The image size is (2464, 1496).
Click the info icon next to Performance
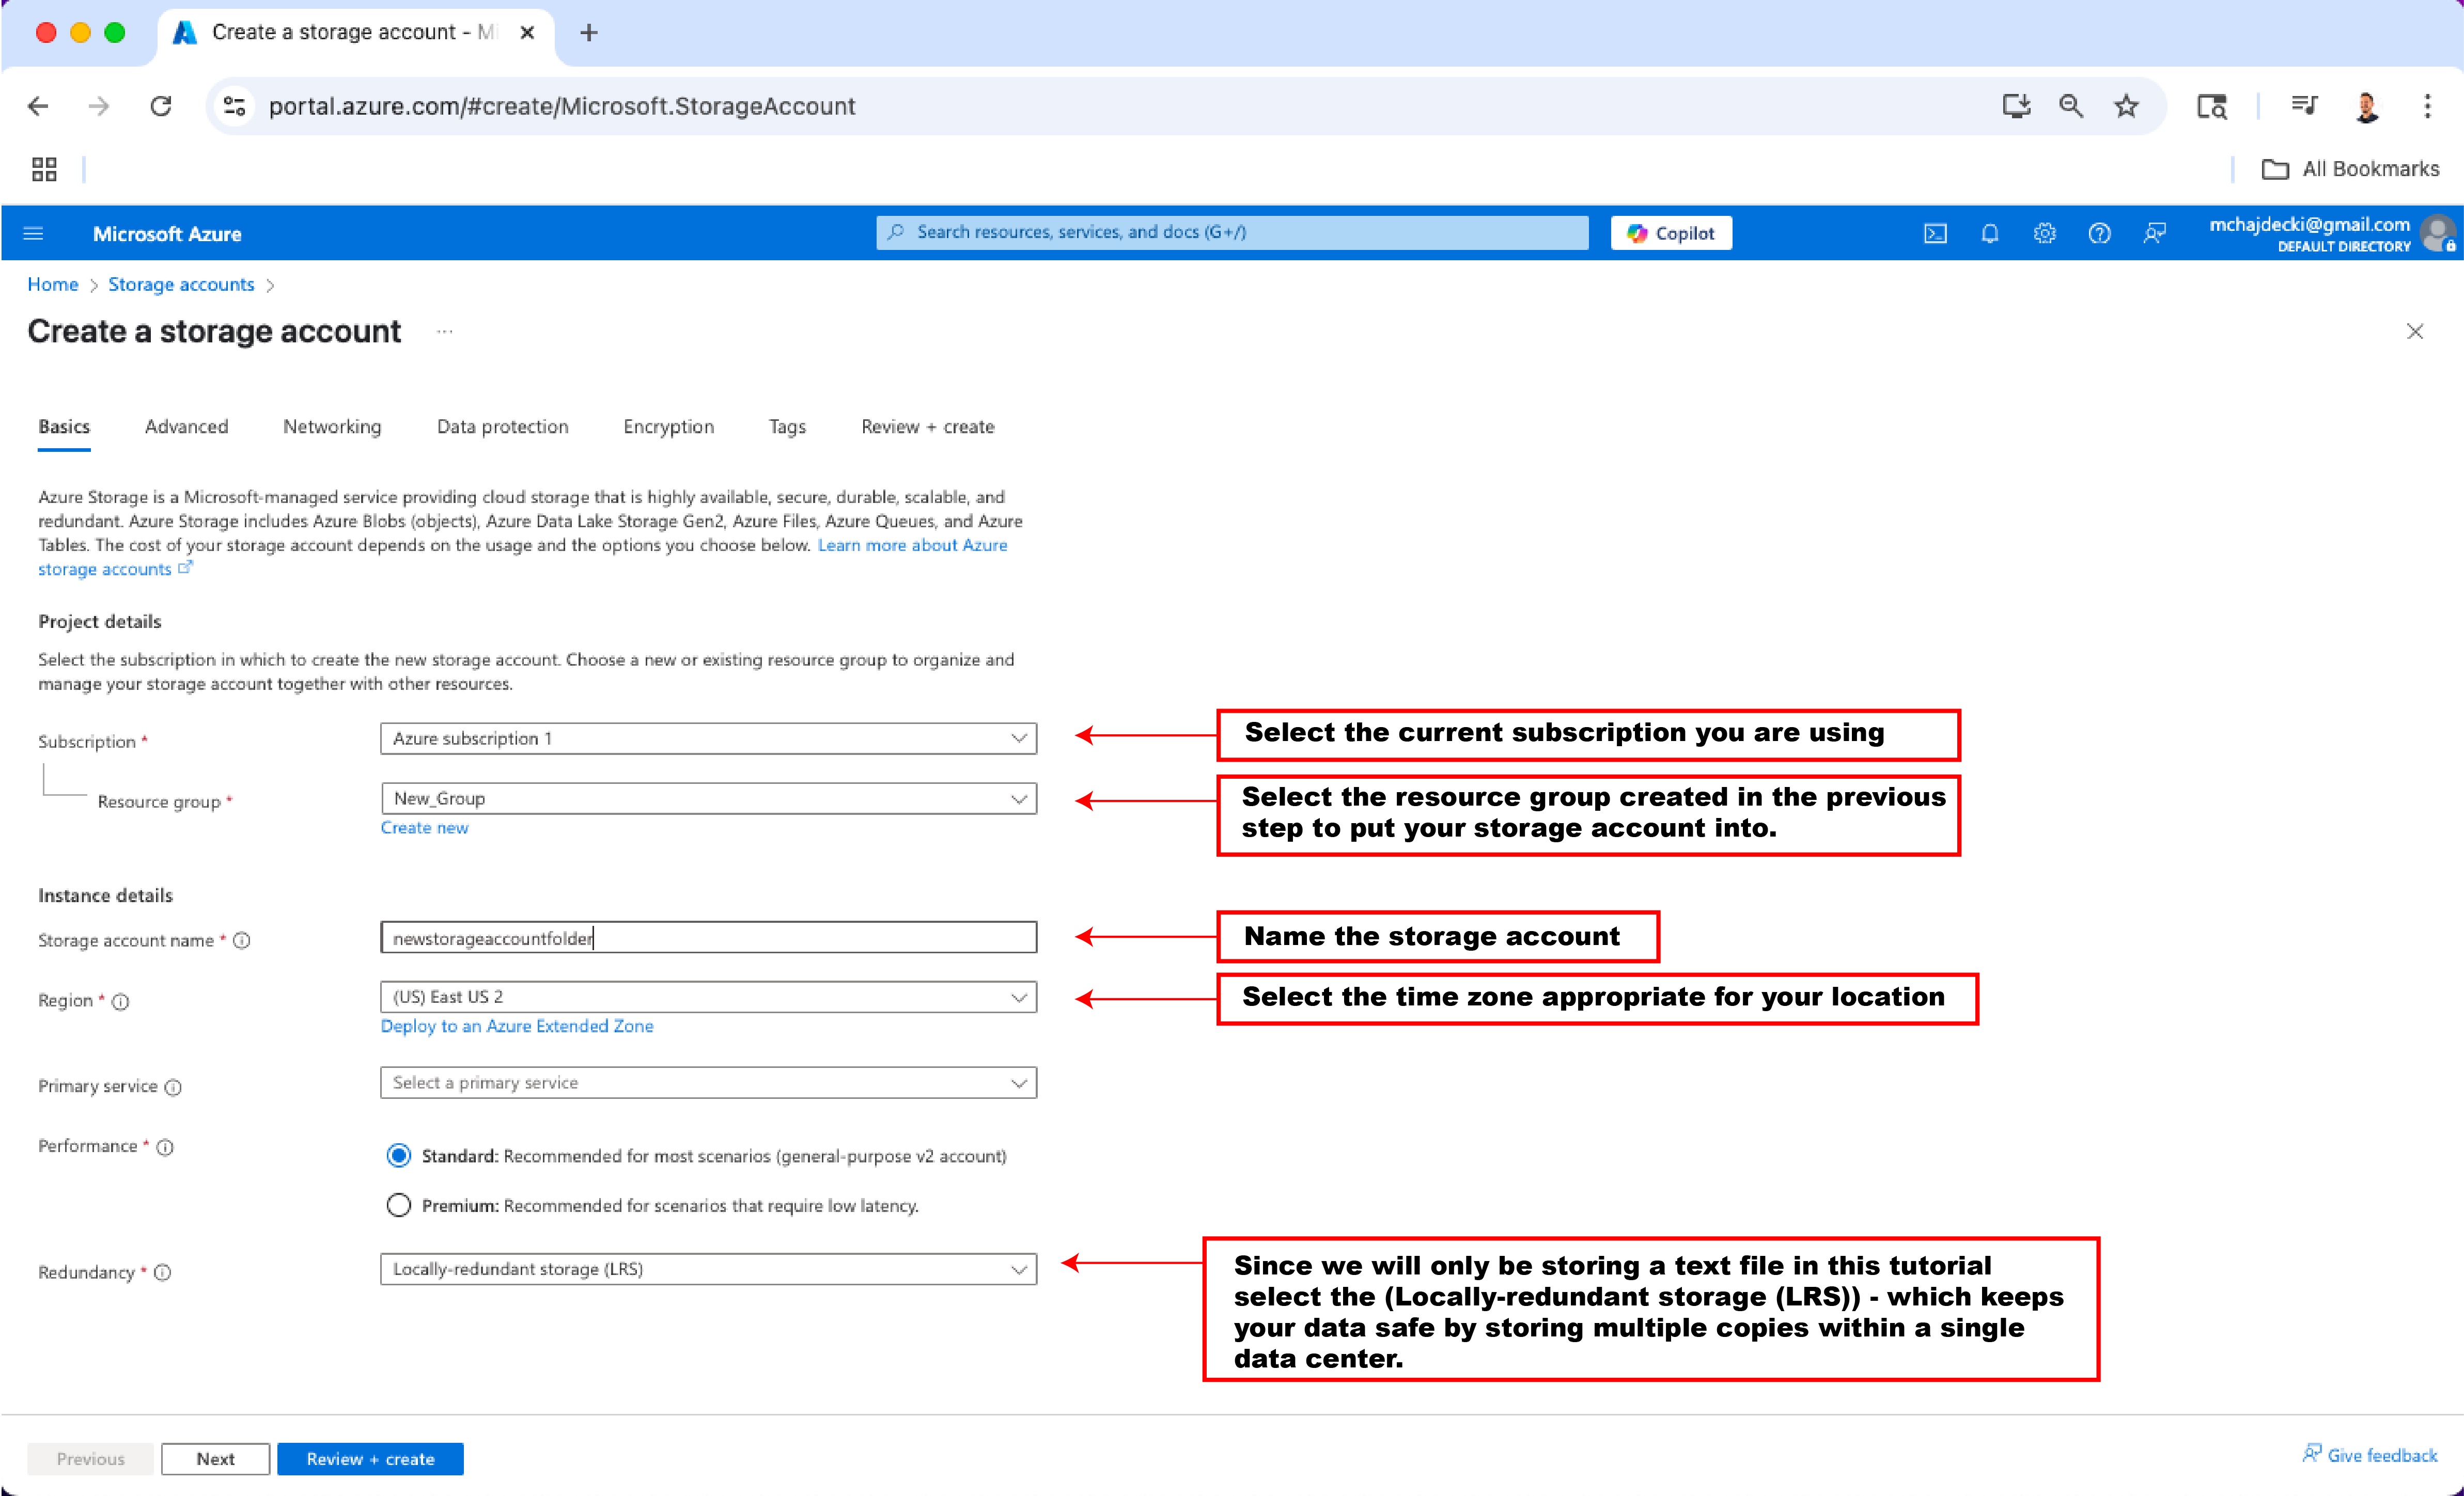[x=165, y=1147]
